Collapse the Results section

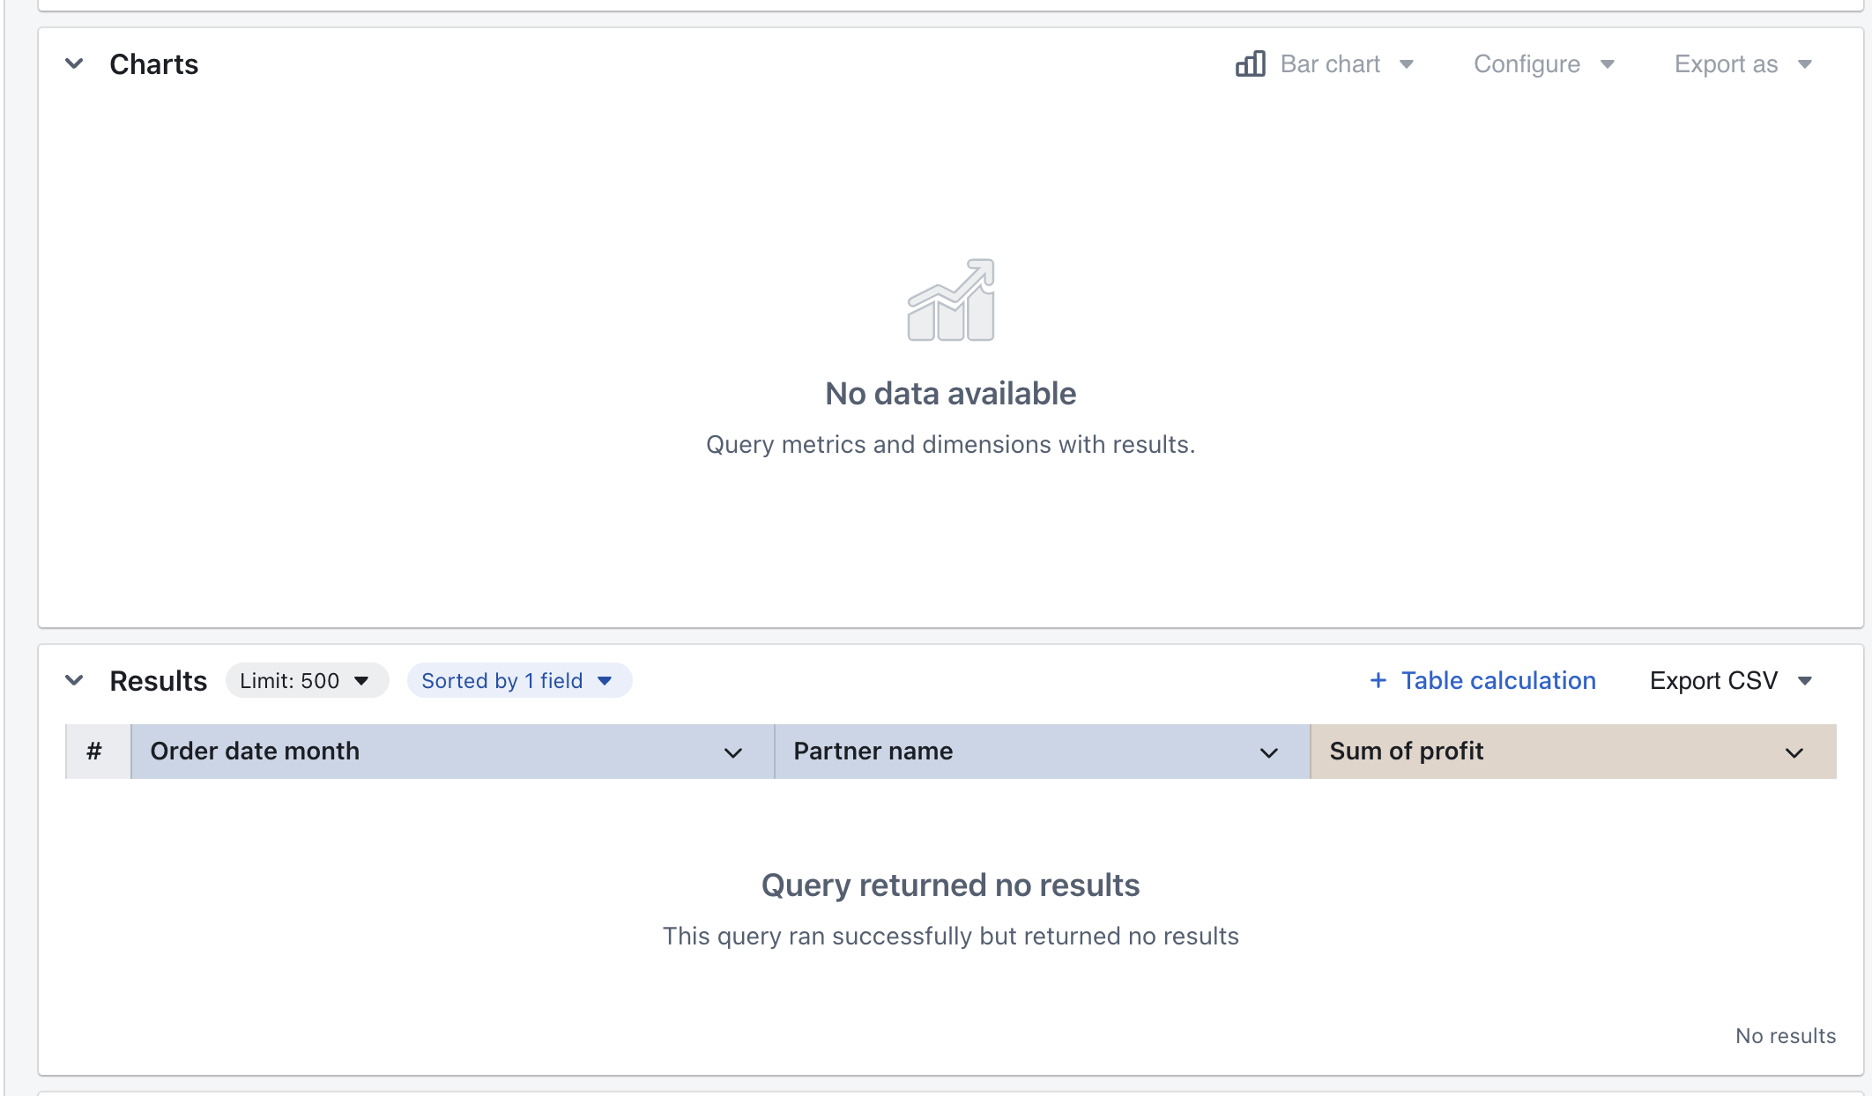(x=75, y=680)
